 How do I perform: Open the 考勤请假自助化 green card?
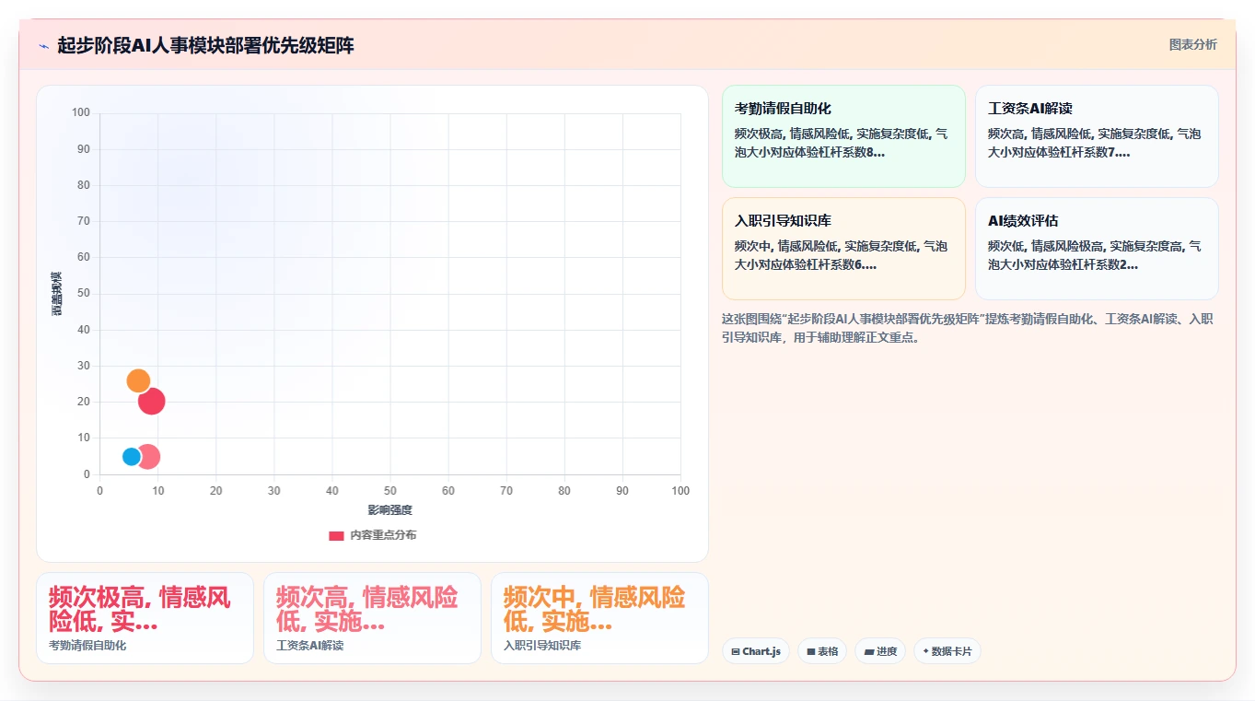843,136
